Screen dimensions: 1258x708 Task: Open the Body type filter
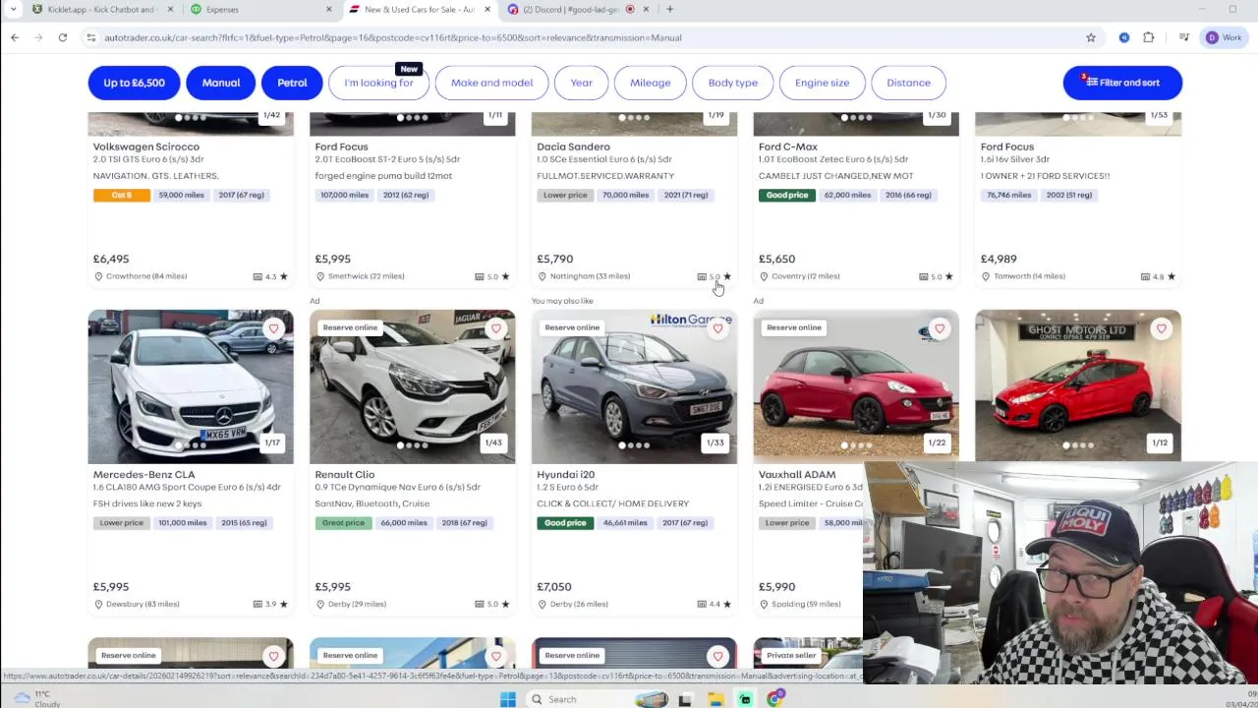pyautogui.click(x=733, y=83)
